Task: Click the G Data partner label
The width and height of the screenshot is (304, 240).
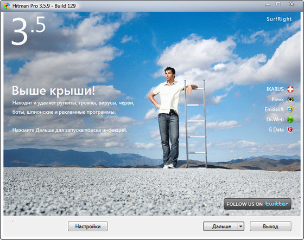Action: [276, 129]
